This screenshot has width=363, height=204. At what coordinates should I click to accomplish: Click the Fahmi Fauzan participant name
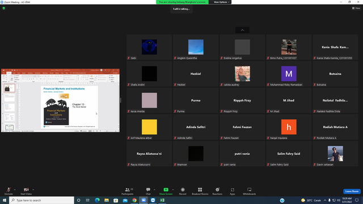click(x=242, y=127)
